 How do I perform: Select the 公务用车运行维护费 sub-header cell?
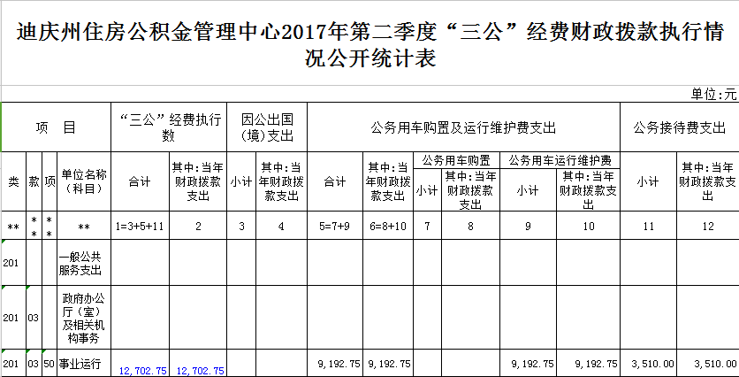(560, 161)
